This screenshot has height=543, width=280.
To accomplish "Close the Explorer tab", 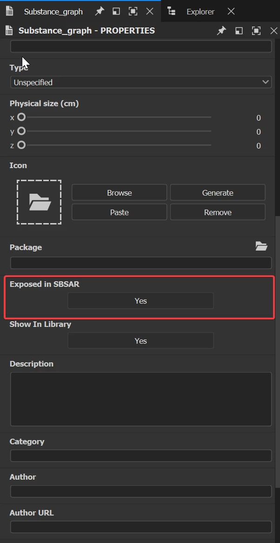I will coord(231,12).
